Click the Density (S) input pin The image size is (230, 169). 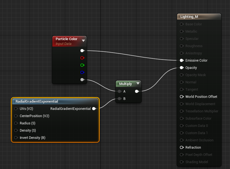pos(16,130)
